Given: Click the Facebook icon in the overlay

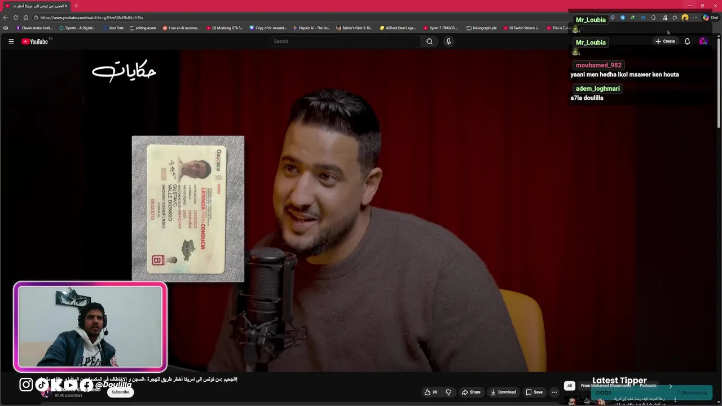Looking at the screenshot, I should click(86, 385).
